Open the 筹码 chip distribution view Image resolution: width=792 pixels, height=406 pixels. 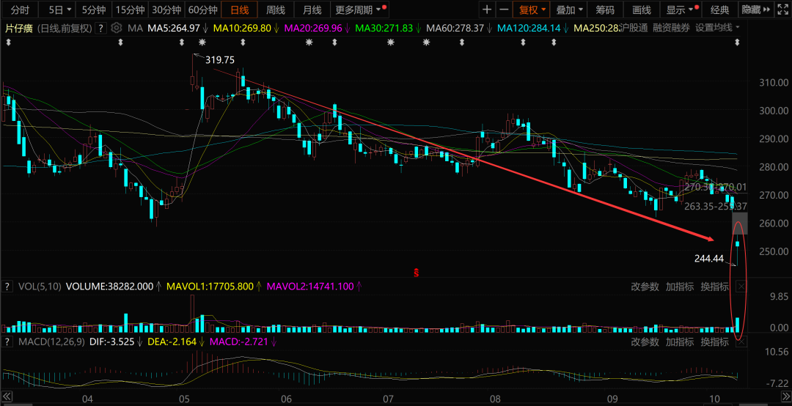point(604,10)
